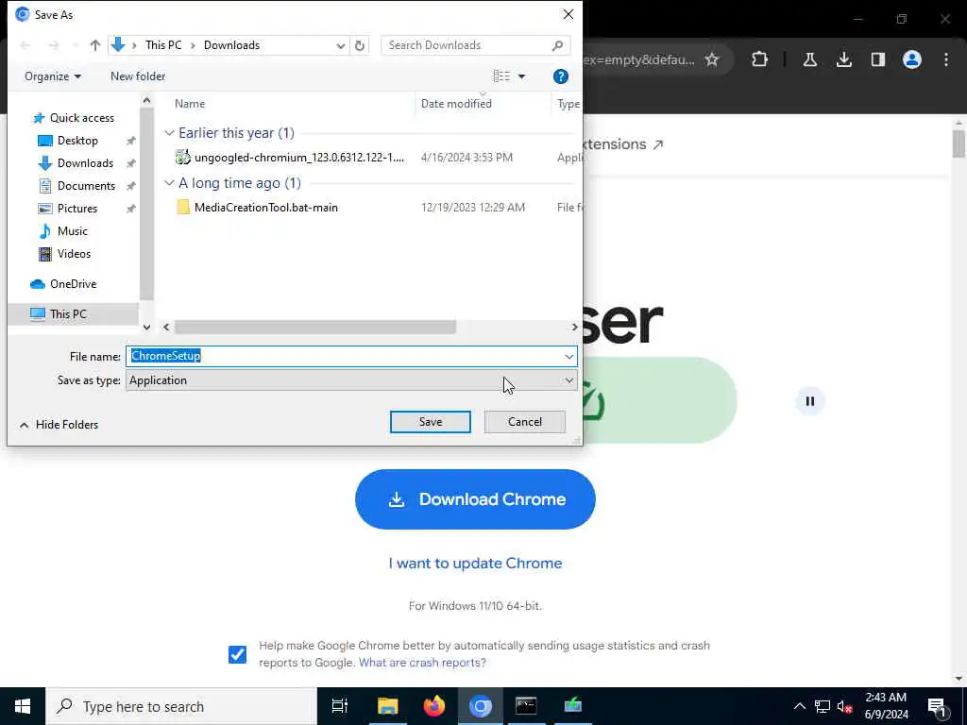The width and height of the screenshot is (967, 725).
Task: Open Chrome side panel icon
Action: 877,59
